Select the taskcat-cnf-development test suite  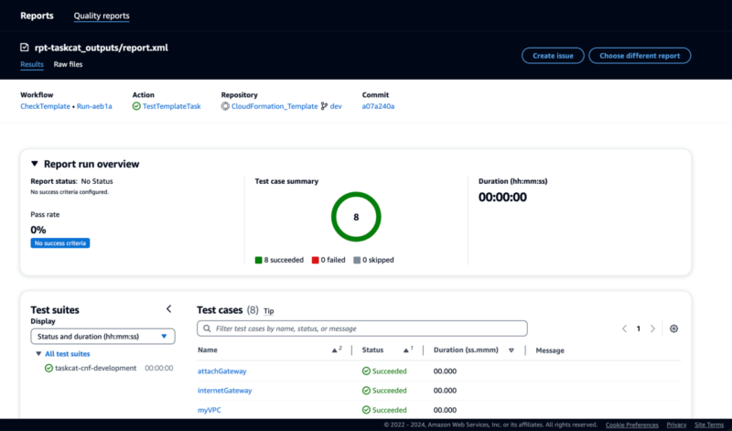click(96, 368)
